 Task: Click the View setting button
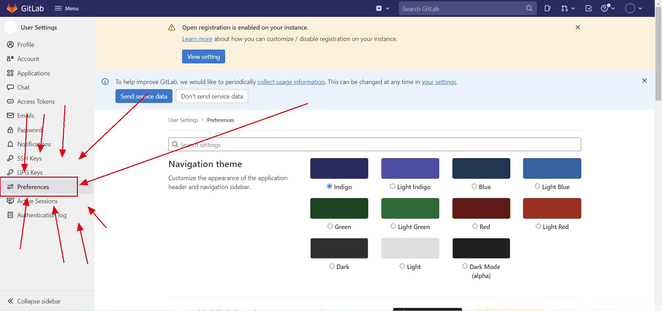click(x=203, y=57)
